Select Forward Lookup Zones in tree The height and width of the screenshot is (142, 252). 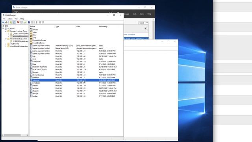19,31
